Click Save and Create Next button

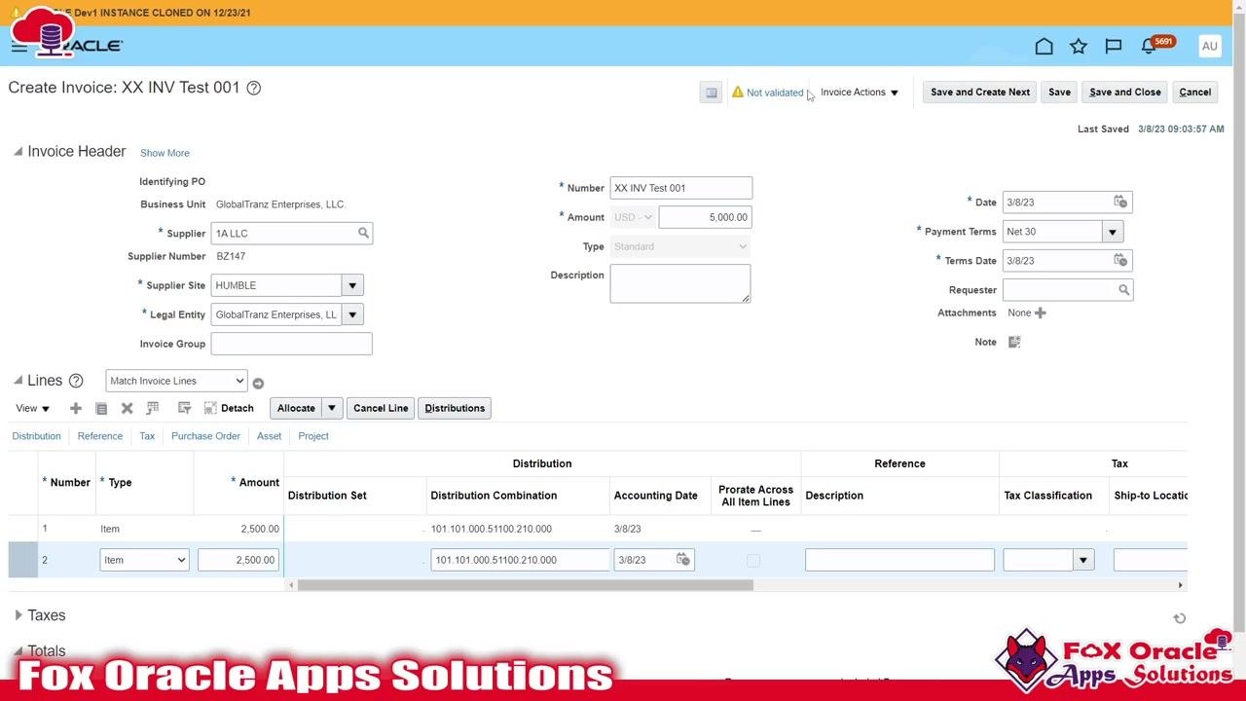(980, 92)
